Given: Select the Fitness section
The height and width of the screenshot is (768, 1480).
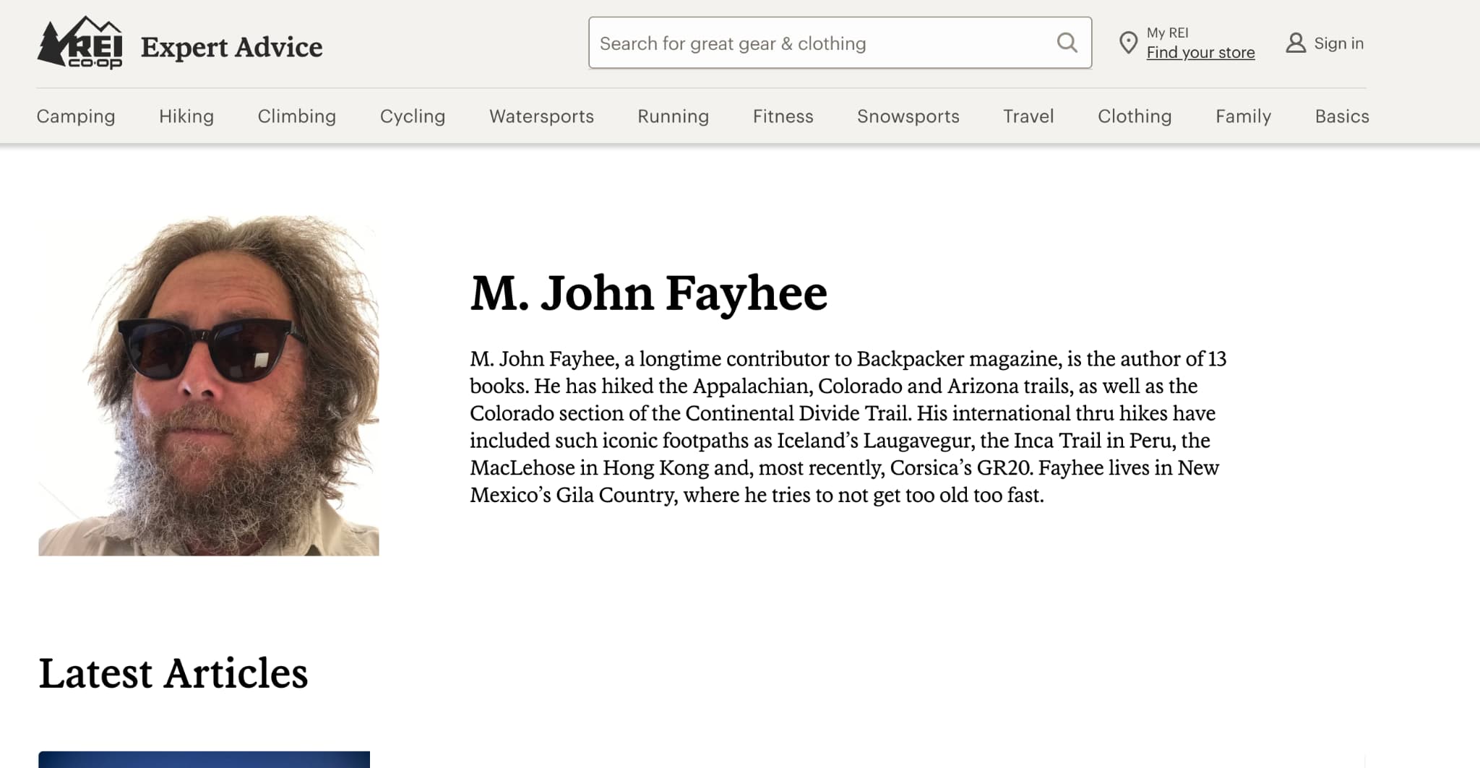Looking at the screenshot, I should (x=783, y=116).
